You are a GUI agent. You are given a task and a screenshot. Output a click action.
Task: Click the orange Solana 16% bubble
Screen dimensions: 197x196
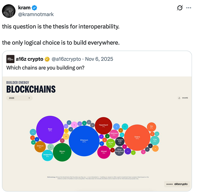pos(137,137)
